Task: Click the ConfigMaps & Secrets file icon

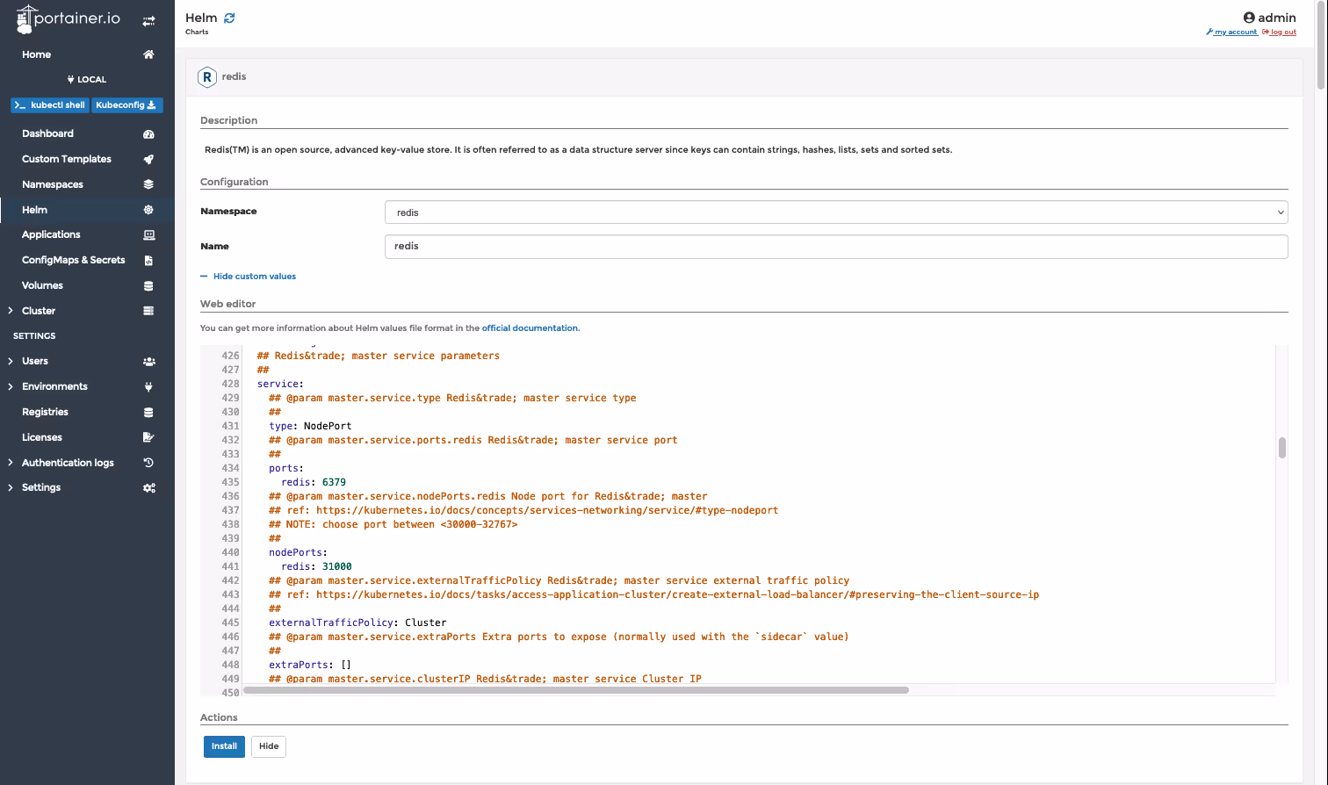Action: tap(148, 261)
